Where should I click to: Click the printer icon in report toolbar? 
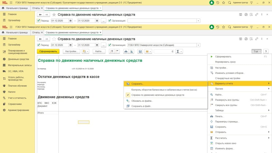click(126, 52)
